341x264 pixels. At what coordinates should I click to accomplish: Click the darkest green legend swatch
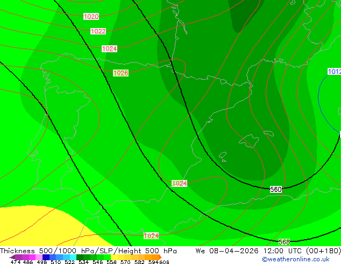coord(80,257)
